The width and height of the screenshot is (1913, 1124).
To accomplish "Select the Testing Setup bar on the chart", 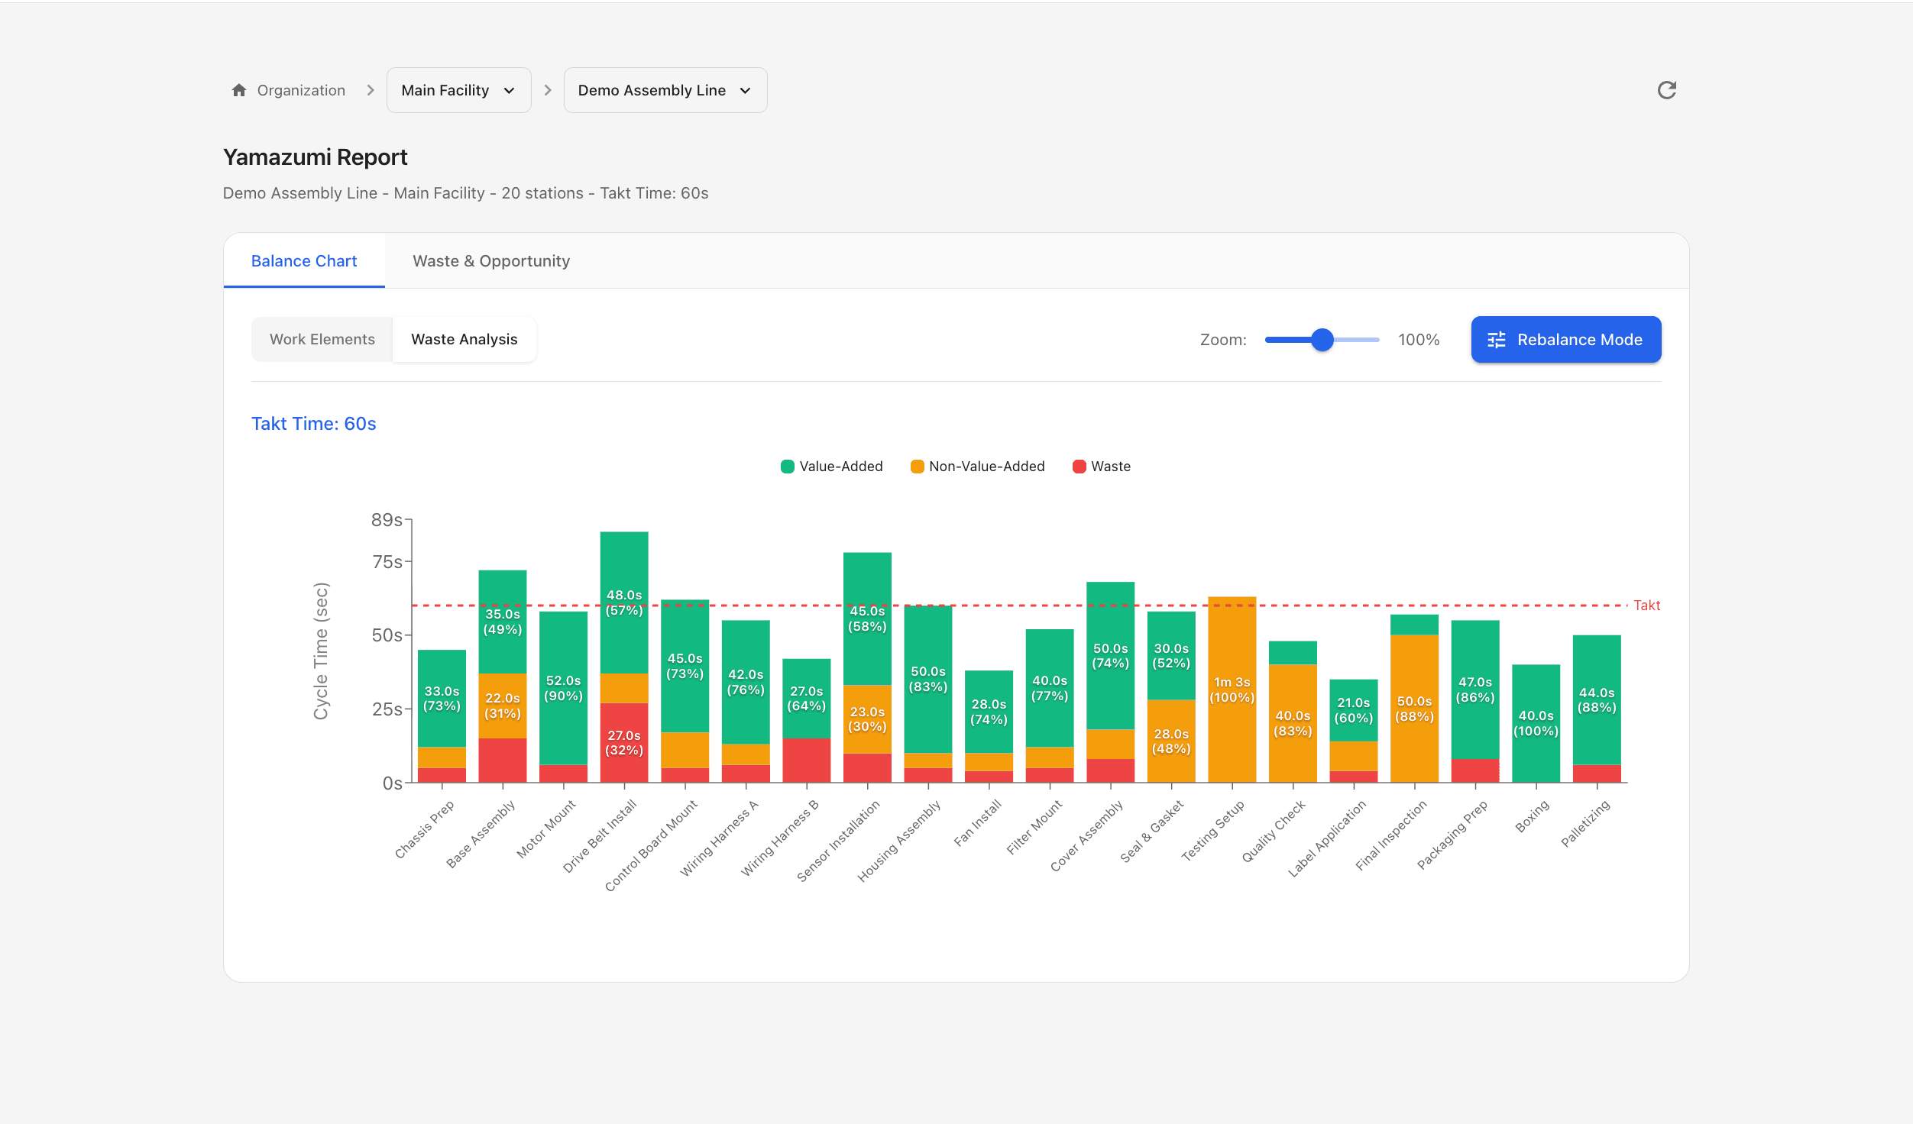I will pyautogui.click(x=1231, y=687).
